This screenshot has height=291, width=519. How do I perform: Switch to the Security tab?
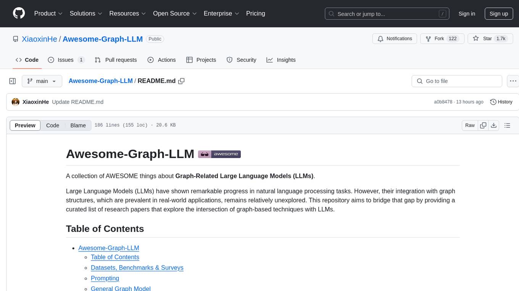pos(241,60)
